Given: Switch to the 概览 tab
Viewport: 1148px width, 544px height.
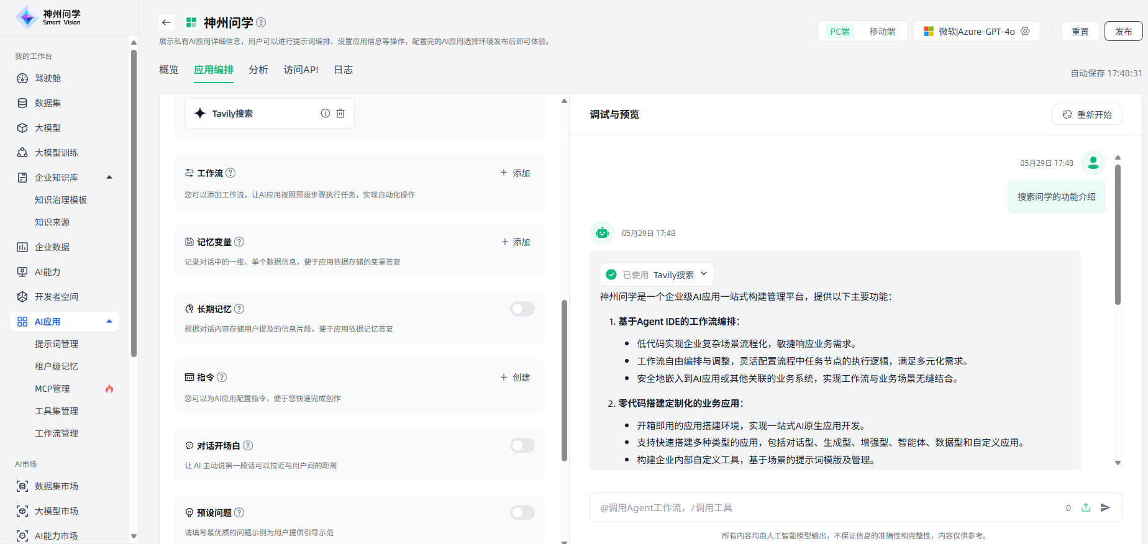Looking at the screenshot, I should pyautogui.click(x=169, y=70).
